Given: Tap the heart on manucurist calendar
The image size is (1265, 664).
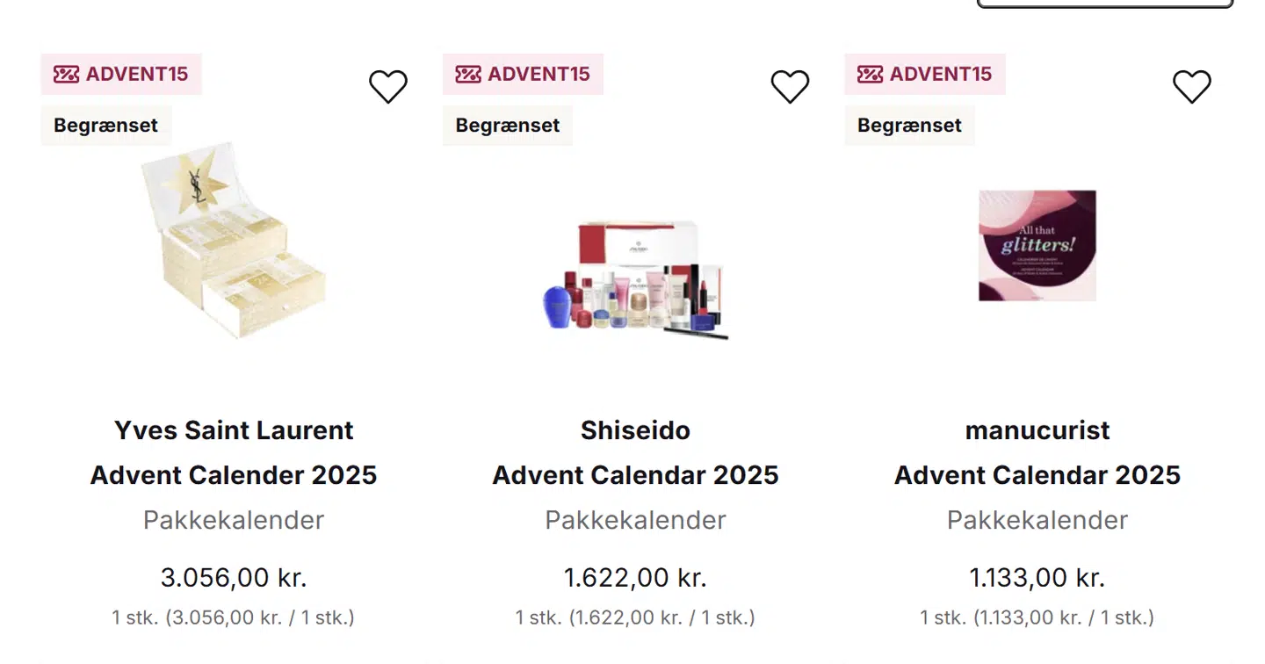Looking at the screenshot, I should coord(1191,86).
